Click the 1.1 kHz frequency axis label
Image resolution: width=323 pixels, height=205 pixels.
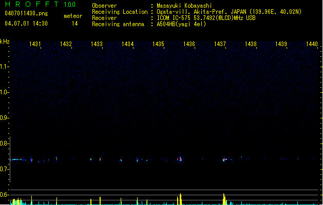pos(4,67)
